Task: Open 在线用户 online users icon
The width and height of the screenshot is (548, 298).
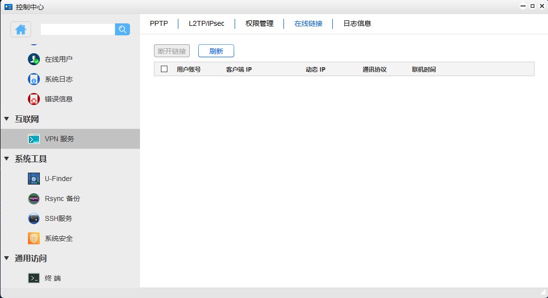Action: point(33,59)
